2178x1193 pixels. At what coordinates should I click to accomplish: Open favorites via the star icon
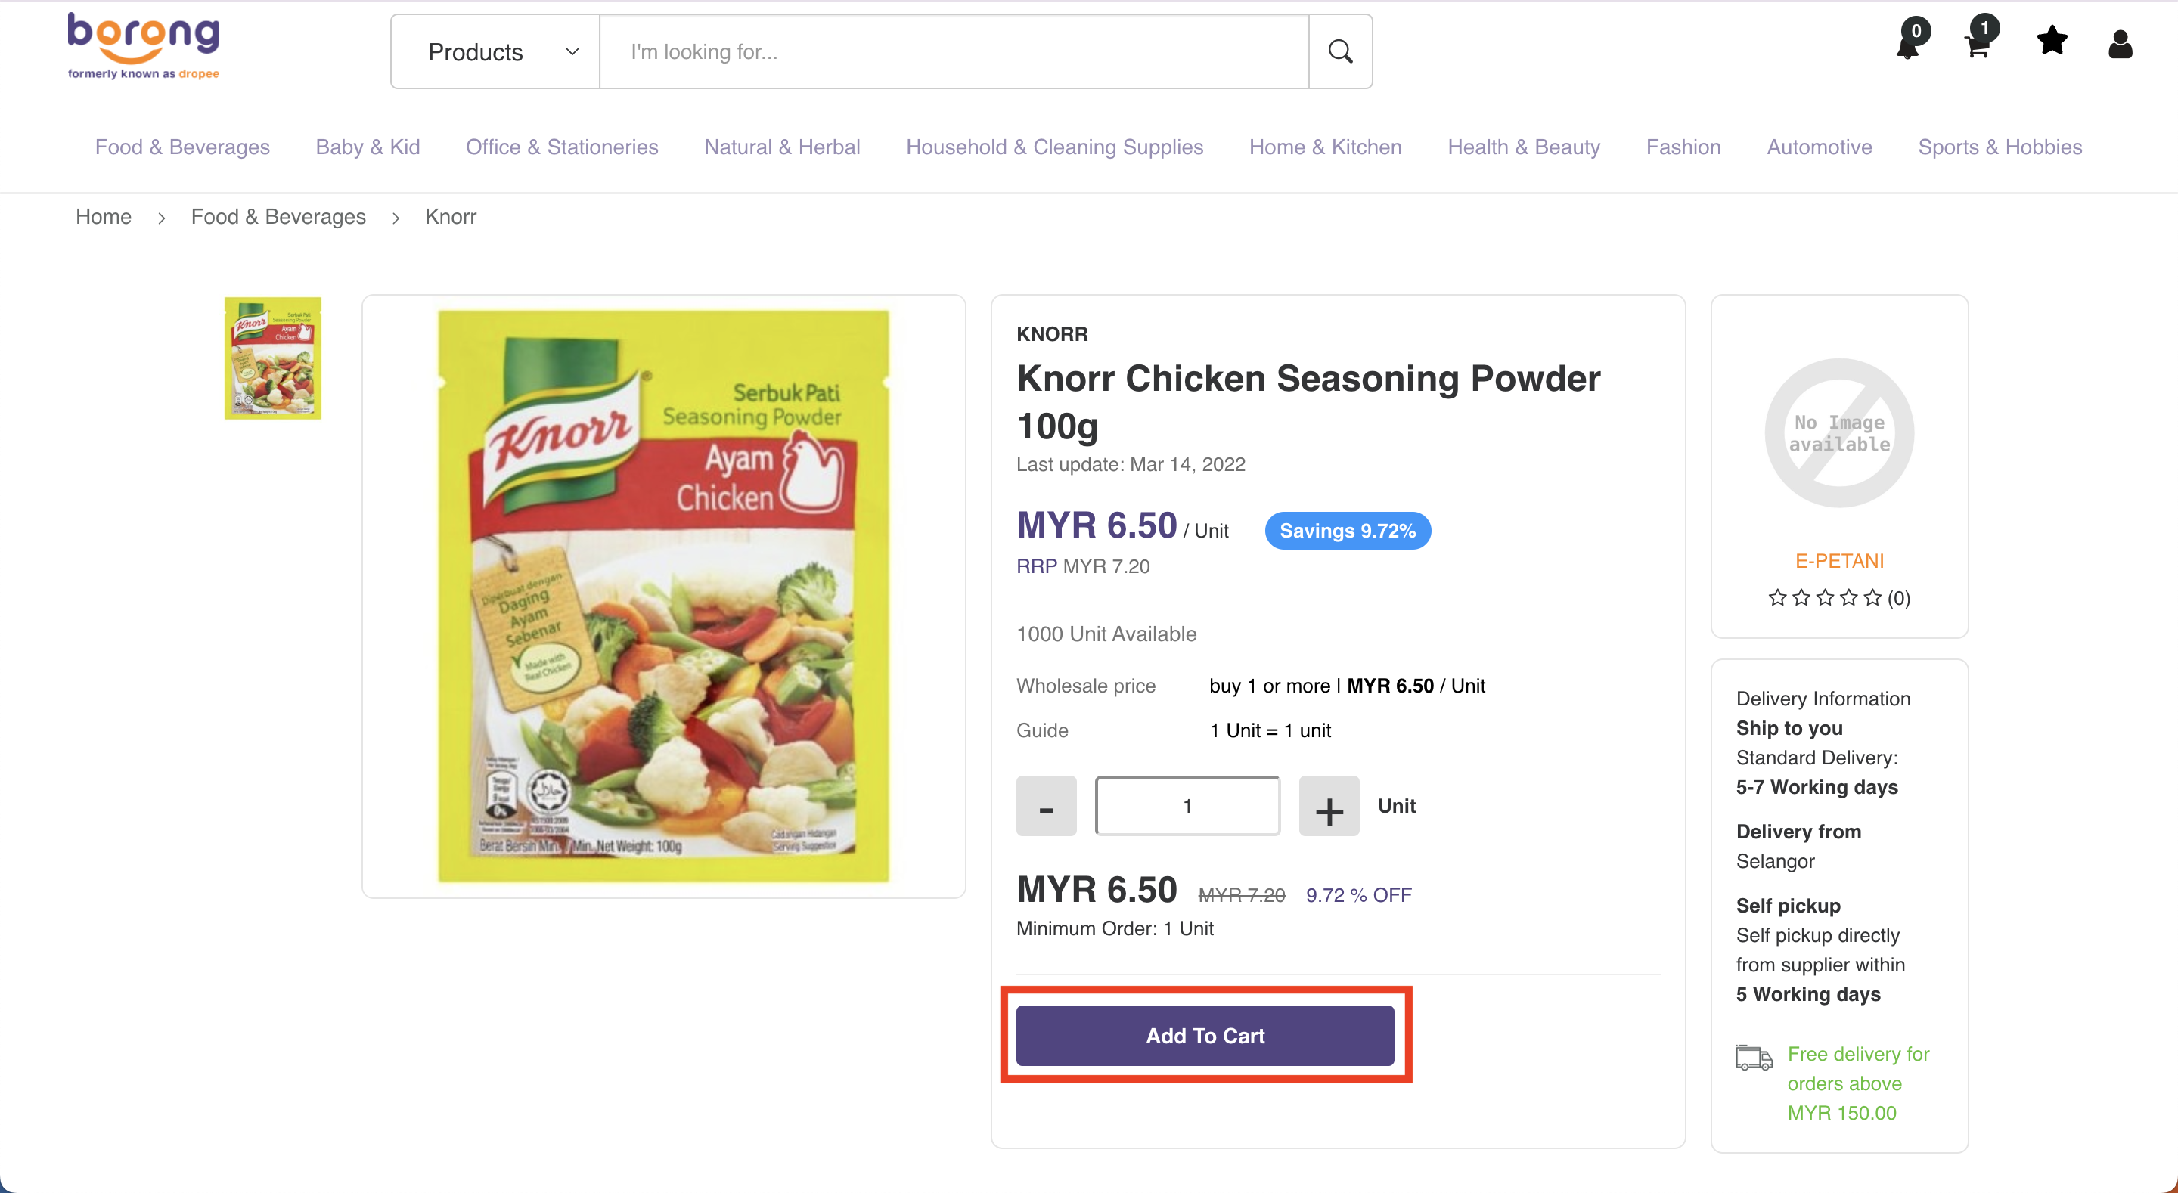tap(2052, 42)
